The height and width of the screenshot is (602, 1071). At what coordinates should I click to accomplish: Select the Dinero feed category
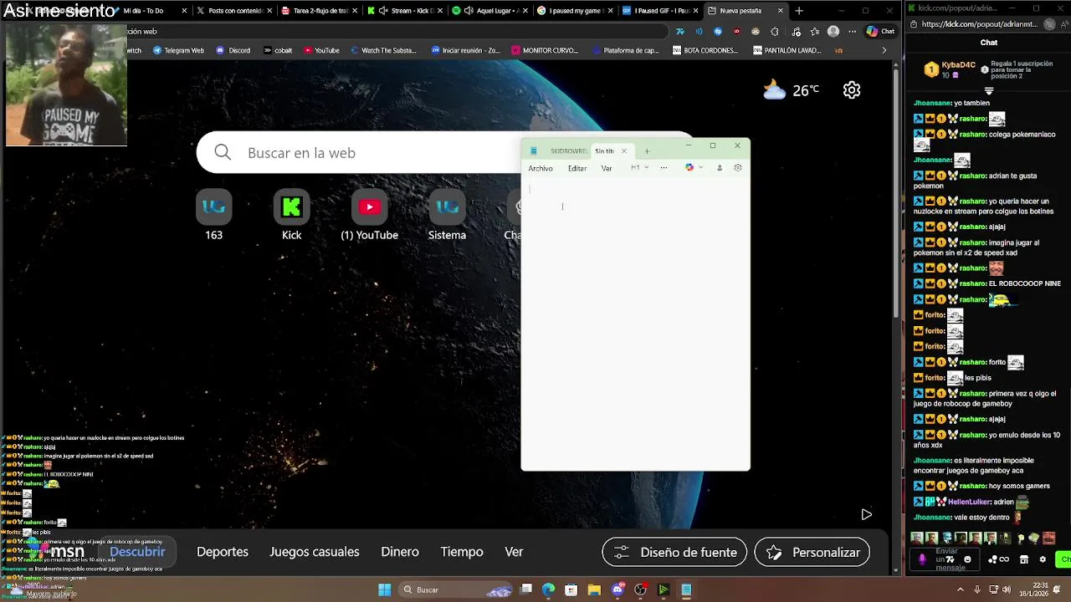point(400,552)
